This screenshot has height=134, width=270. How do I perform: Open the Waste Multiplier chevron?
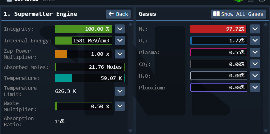[120, 106]
